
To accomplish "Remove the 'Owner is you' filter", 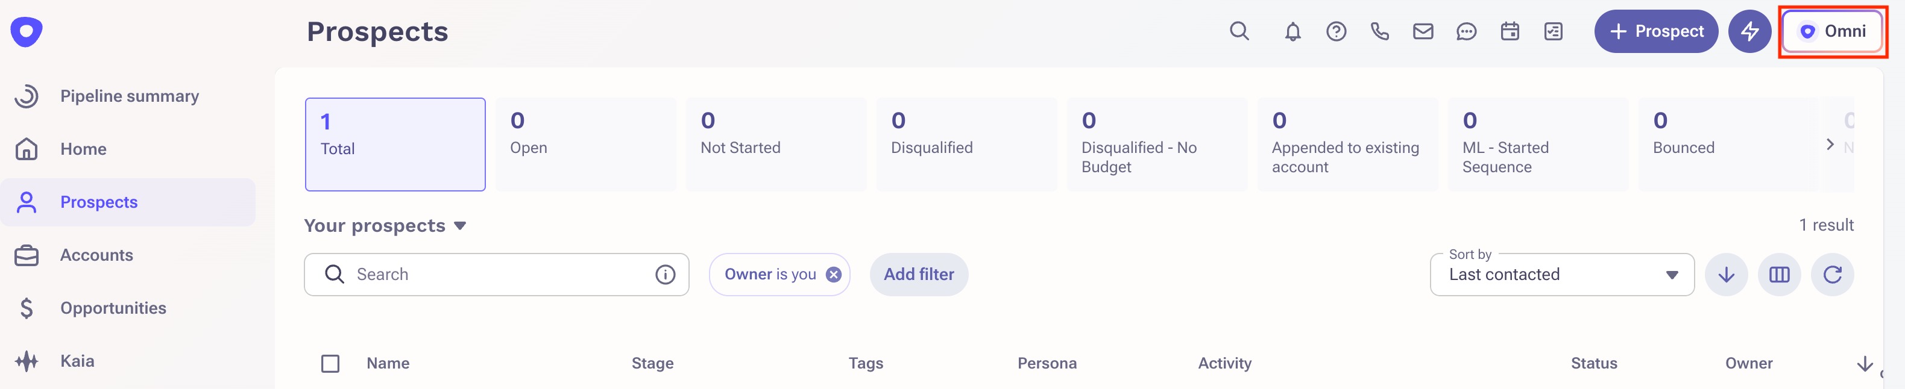I will [833, 275].
